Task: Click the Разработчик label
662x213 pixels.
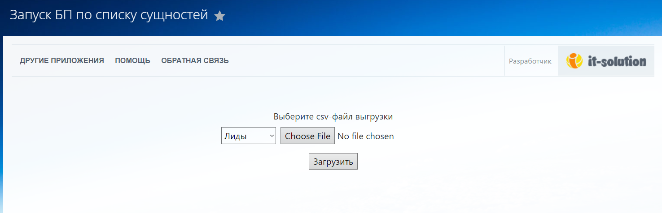Action: click(x=530, y=61)
